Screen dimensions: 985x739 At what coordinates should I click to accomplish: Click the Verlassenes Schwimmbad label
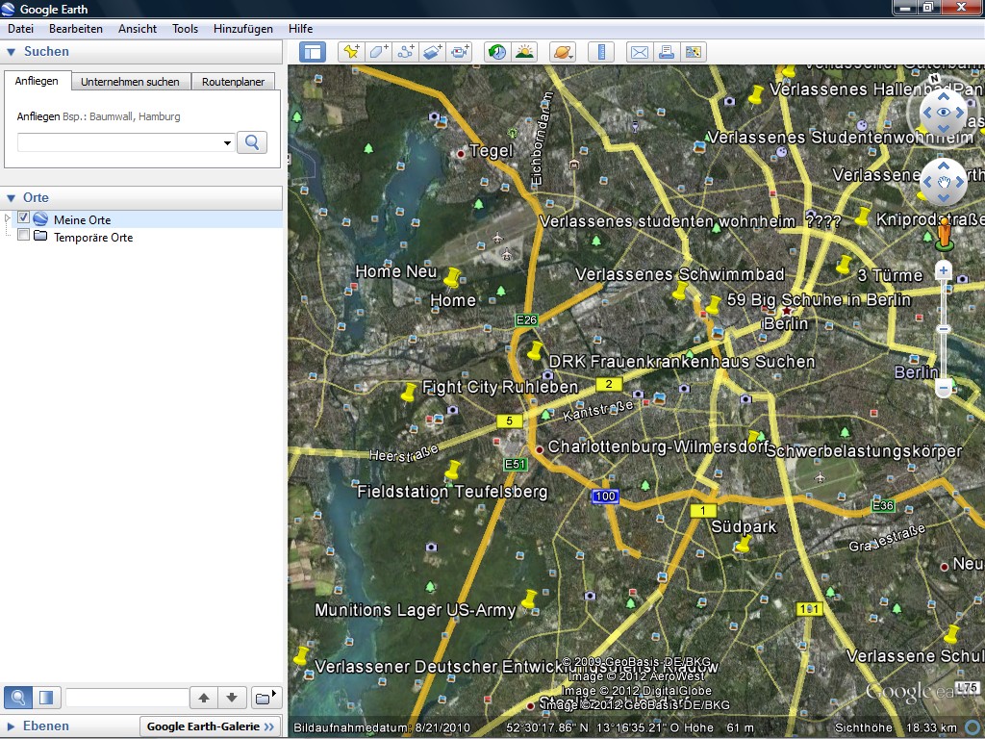pyautogui.click(x=680, y=274)
